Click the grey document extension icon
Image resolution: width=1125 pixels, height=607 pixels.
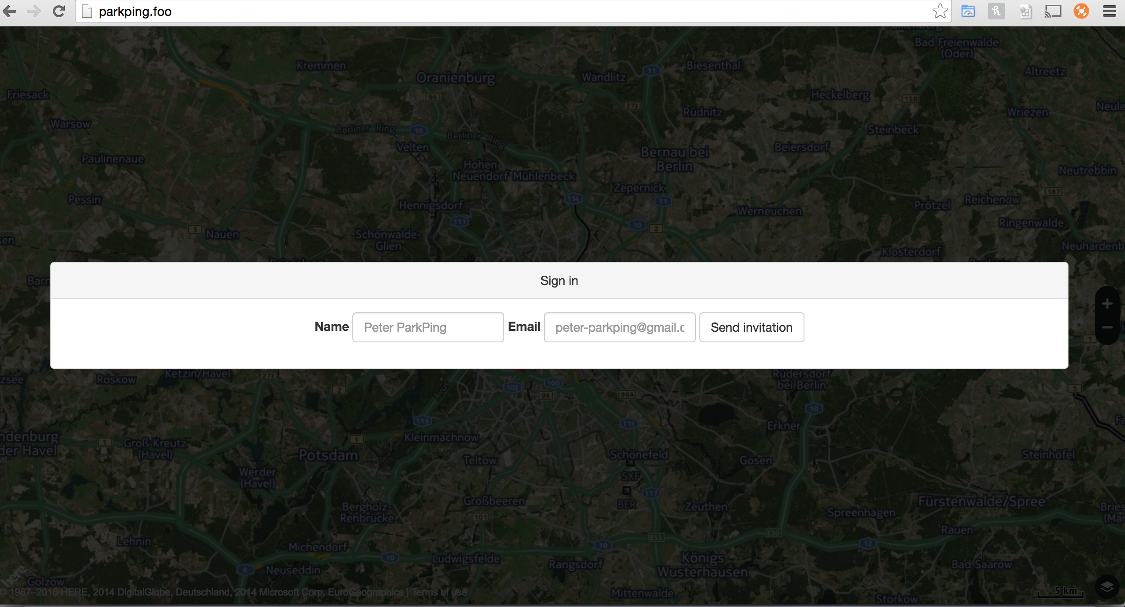[x=1025, y=11]
